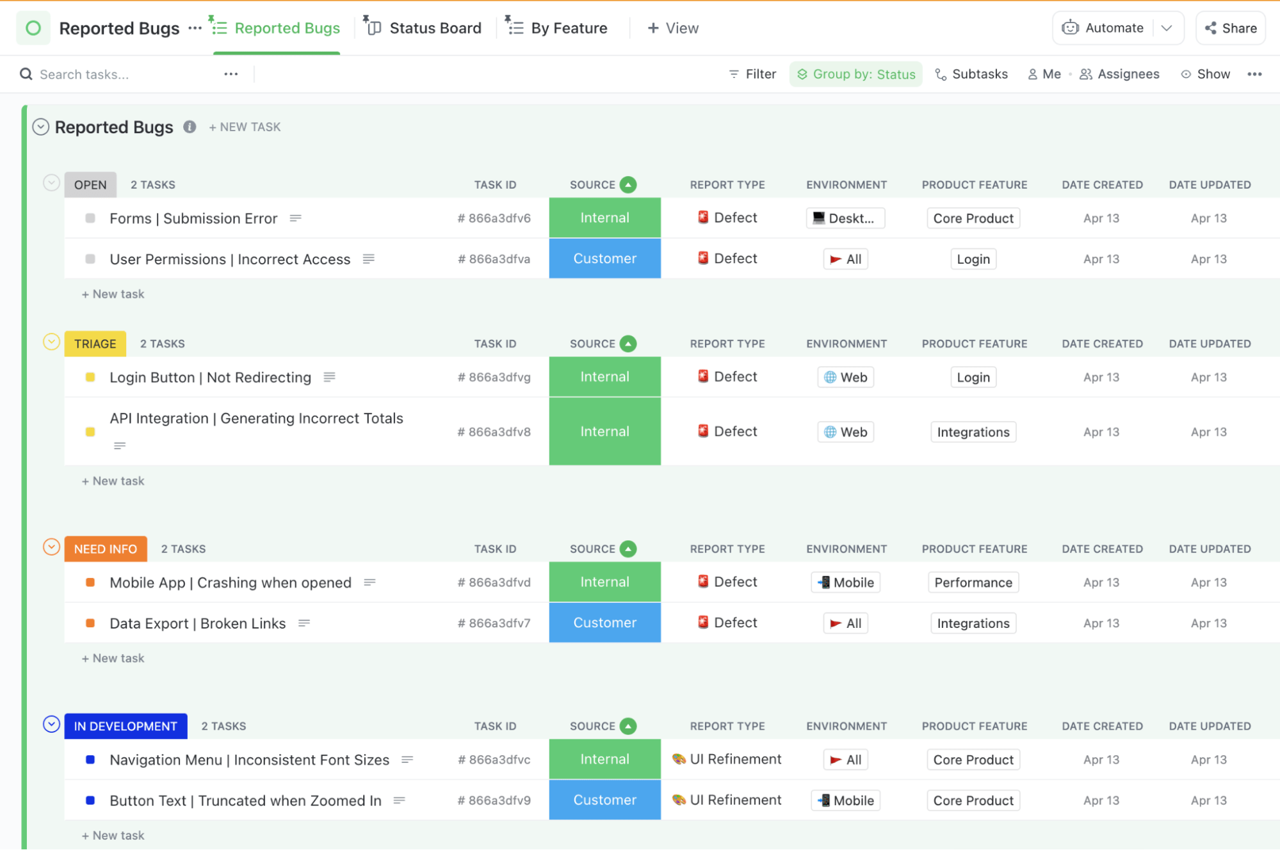The height and width of the screenshot is (850, 1280).
Task: Toggle checkbox for User Permissions task
Action: click(x=89, y=259)
